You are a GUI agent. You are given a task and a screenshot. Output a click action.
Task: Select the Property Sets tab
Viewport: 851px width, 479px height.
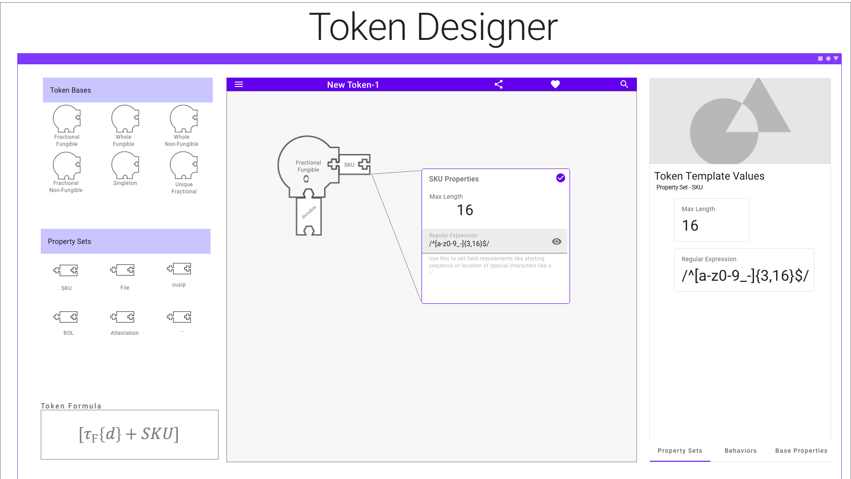pos(680,451)
